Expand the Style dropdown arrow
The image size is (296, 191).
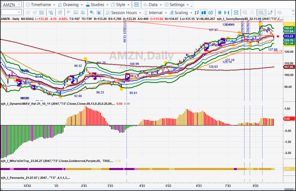coord(128,5)
